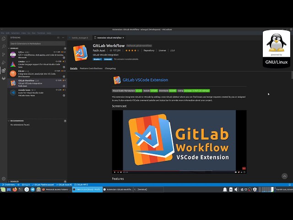Open the License link

coord(162,50)
